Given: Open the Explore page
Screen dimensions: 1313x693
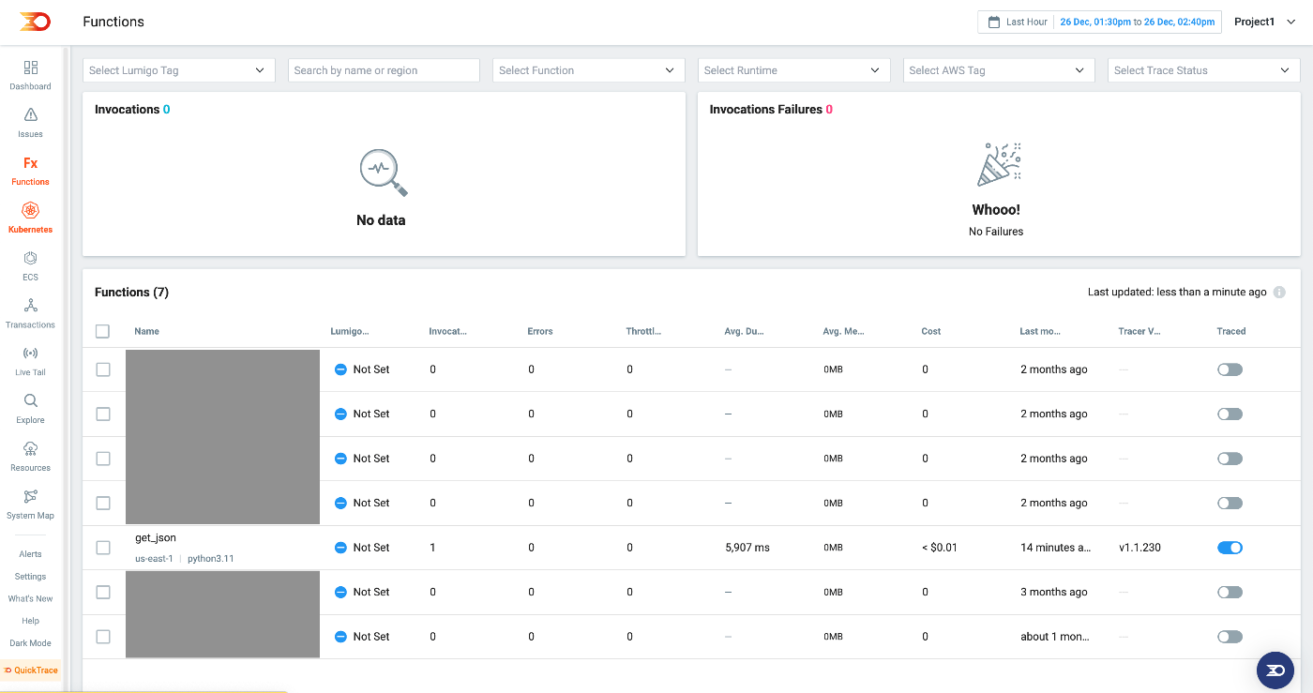Looking at the screenshot, I should (31, 410).
